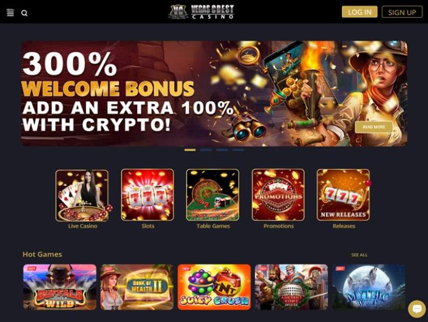Launch Book of Wealth II game
The height and width of the screenshot is (322, 428).
click(x=137, y=287)
